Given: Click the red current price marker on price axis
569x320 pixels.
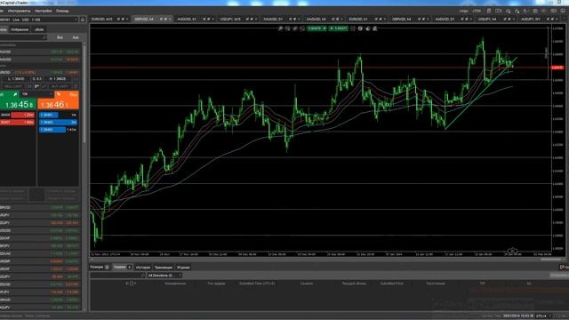Looking at the screenshot, I should [557, 68].
